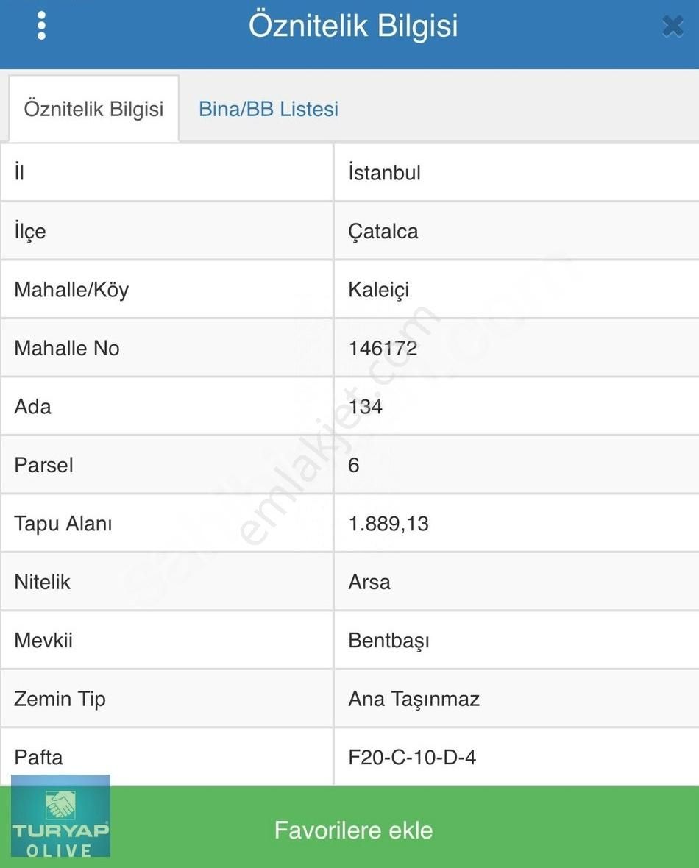Click the Bentbaşı Mevkii value
Screen dimensions: 699x868
click(388, 641)
